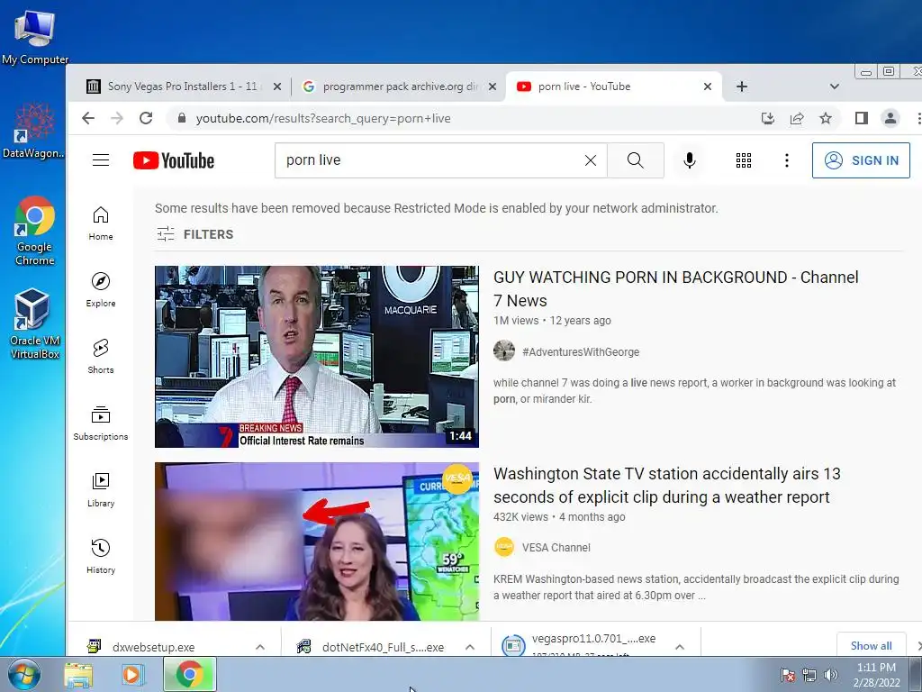
Task: Open the tab search dropdown chevron
Action: tap(835, 86)
